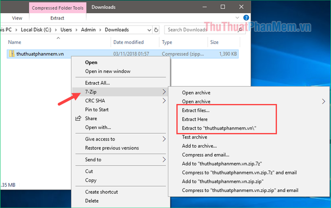Switch to Compressed Folder Tools tab
Screen dimensions: 331x208
point(58,8)
